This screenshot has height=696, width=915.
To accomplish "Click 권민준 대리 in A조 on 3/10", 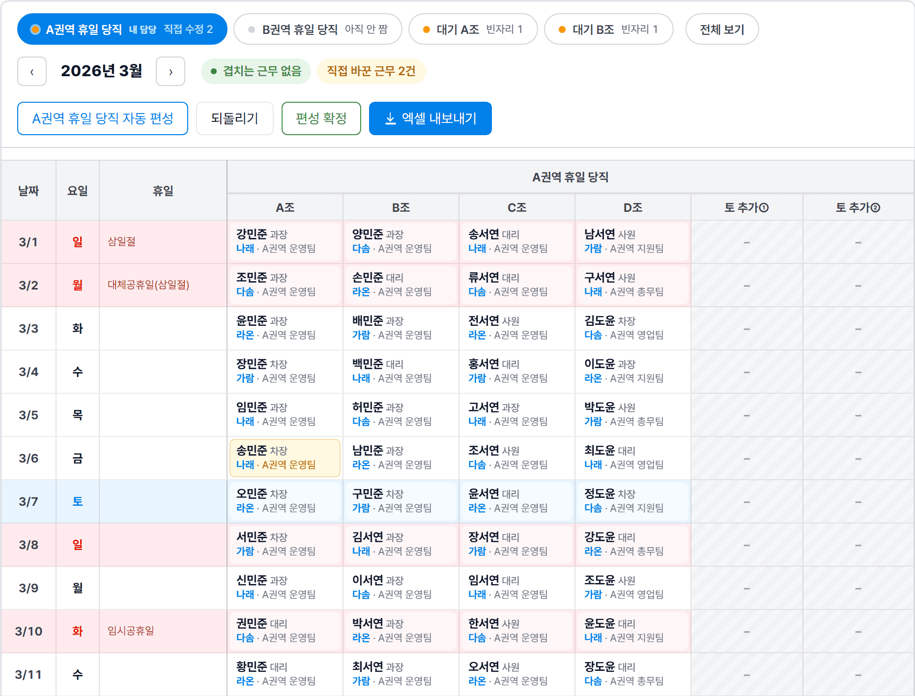I will pyautogui.click(x=285, y=631).
